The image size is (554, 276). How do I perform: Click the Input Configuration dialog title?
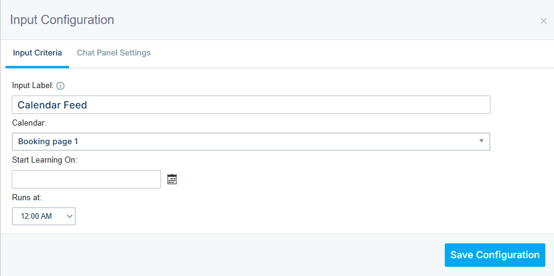(62, 20)
